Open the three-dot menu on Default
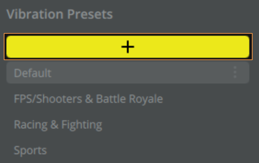The width and height of the screenshot is (259, 163). (x=235, y=72)
